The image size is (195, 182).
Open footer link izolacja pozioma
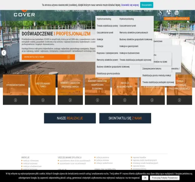102,158
